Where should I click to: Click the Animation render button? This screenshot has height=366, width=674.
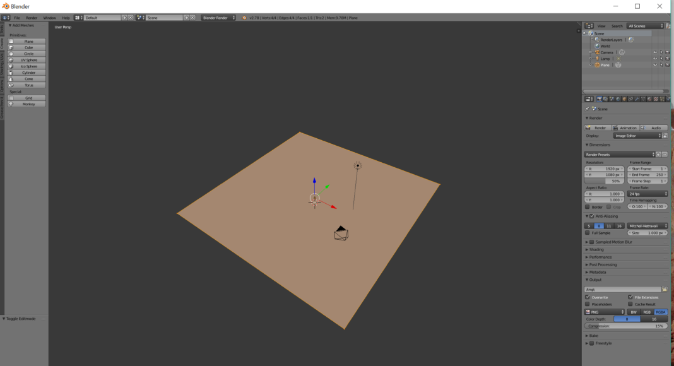625,127
